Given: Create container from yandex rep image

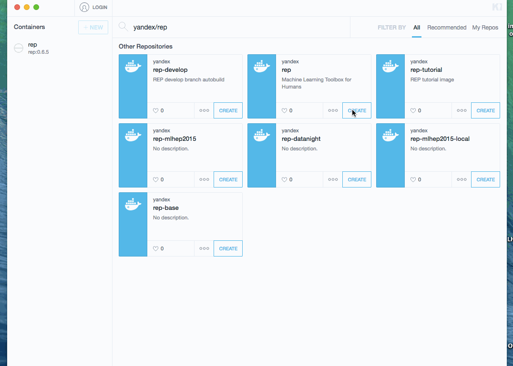Looking at the screenshot, I should [x=357, y=110].
